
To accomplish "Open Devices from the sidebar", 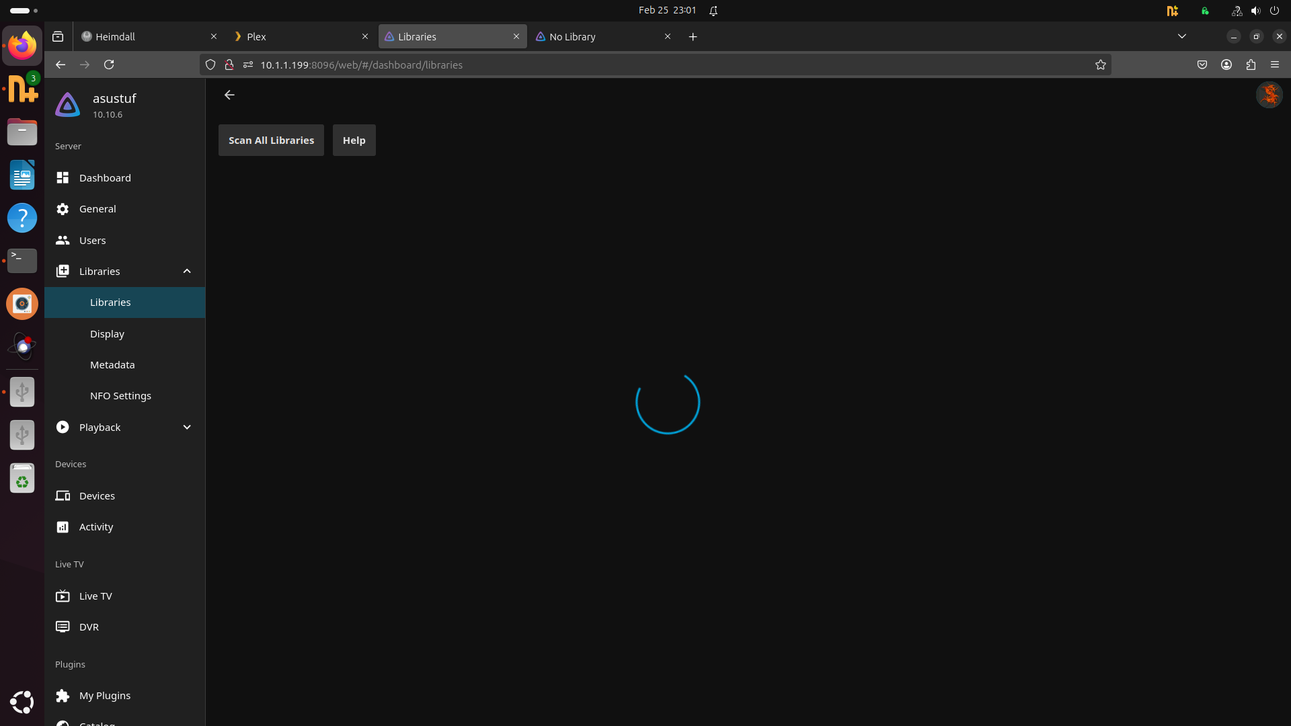I will click(x=97, y=495).
